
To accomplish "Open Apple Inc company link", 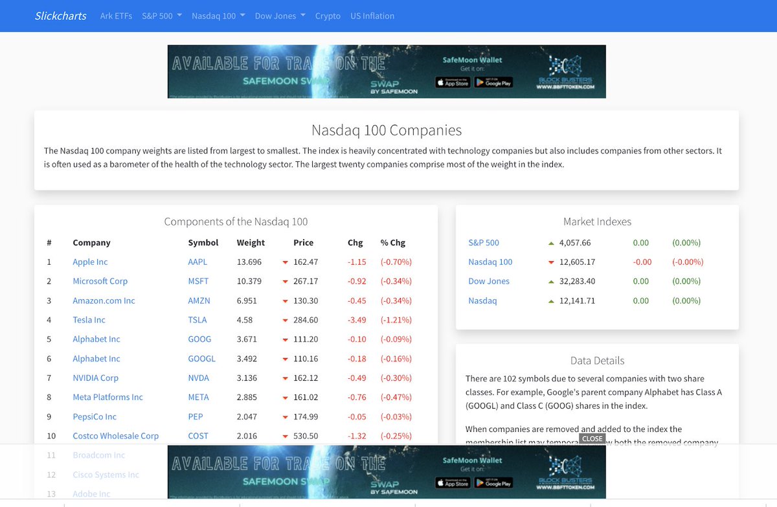I will tap(90, 262).
